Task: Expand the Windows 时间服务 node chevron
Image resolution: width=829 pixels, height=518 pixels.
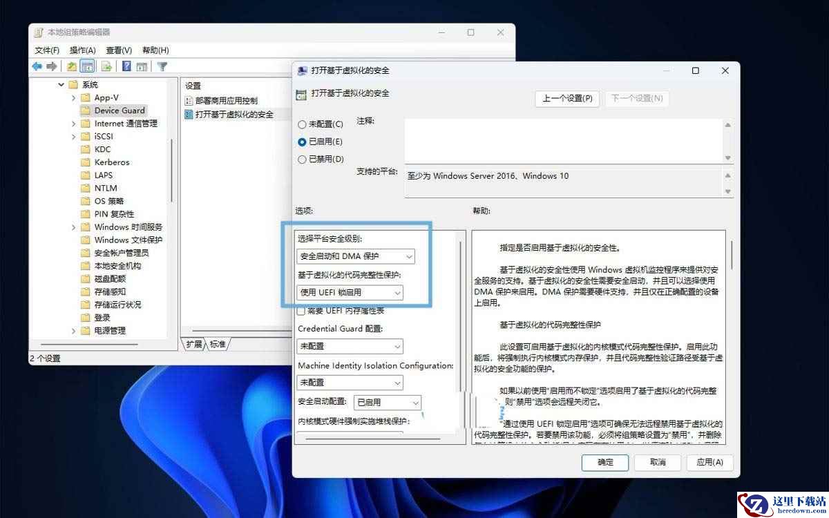Action: tap(74, 227)
